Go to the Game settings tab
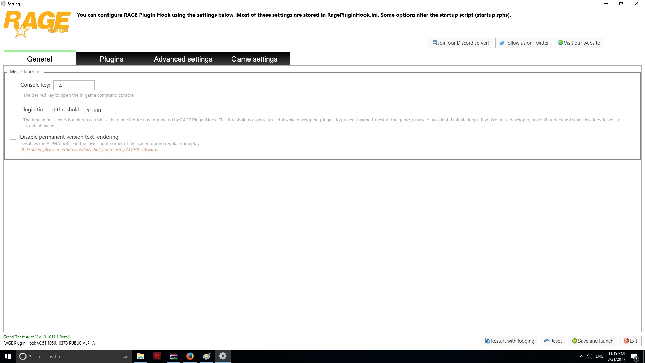645x363 pixels. click(x=254, y=59)
